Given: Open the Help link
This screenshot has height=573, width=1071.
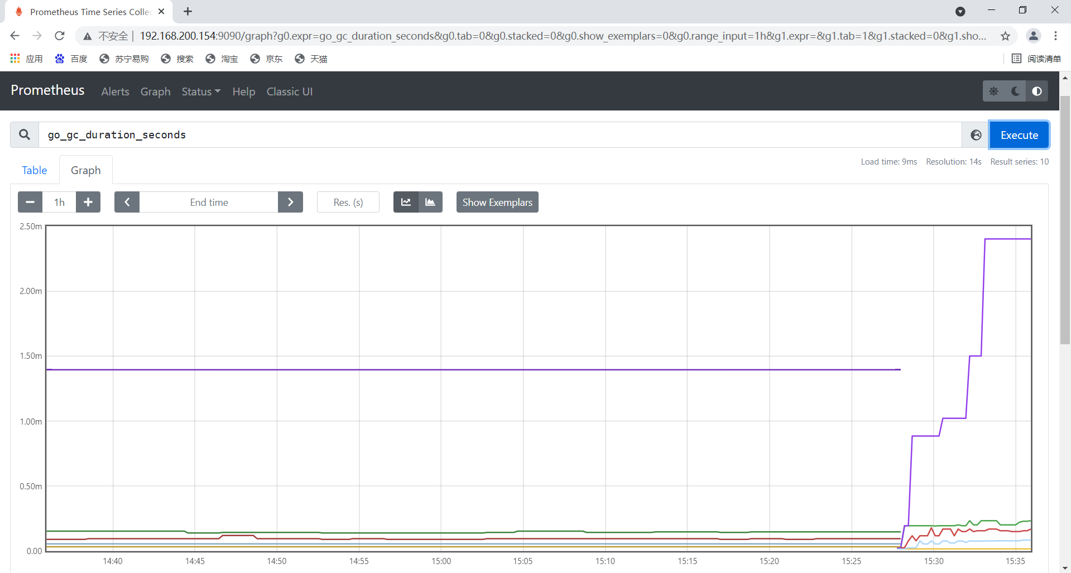Looking at the screenshot, I should pyautogui.click(x=244, y=92).
